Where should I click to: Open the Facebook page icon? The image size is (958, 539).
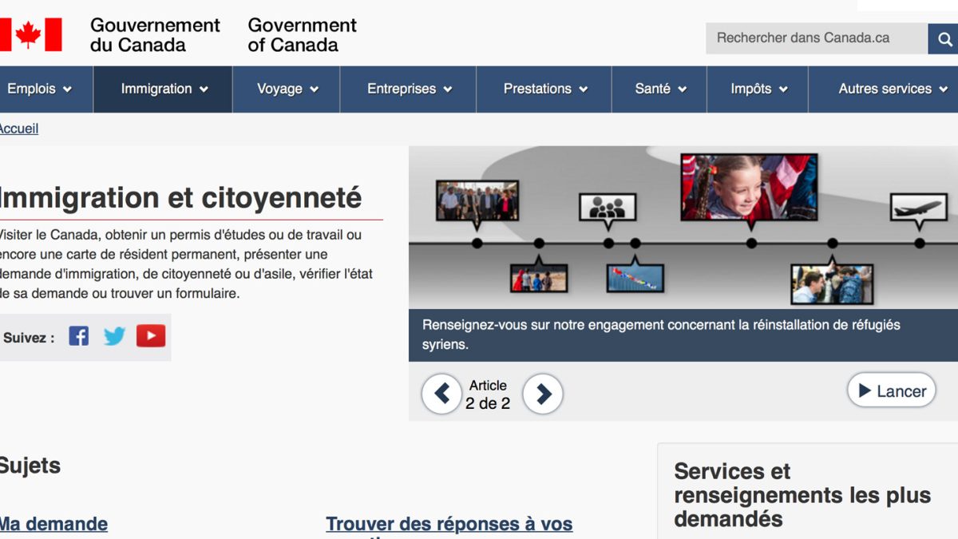coord(78,336)
